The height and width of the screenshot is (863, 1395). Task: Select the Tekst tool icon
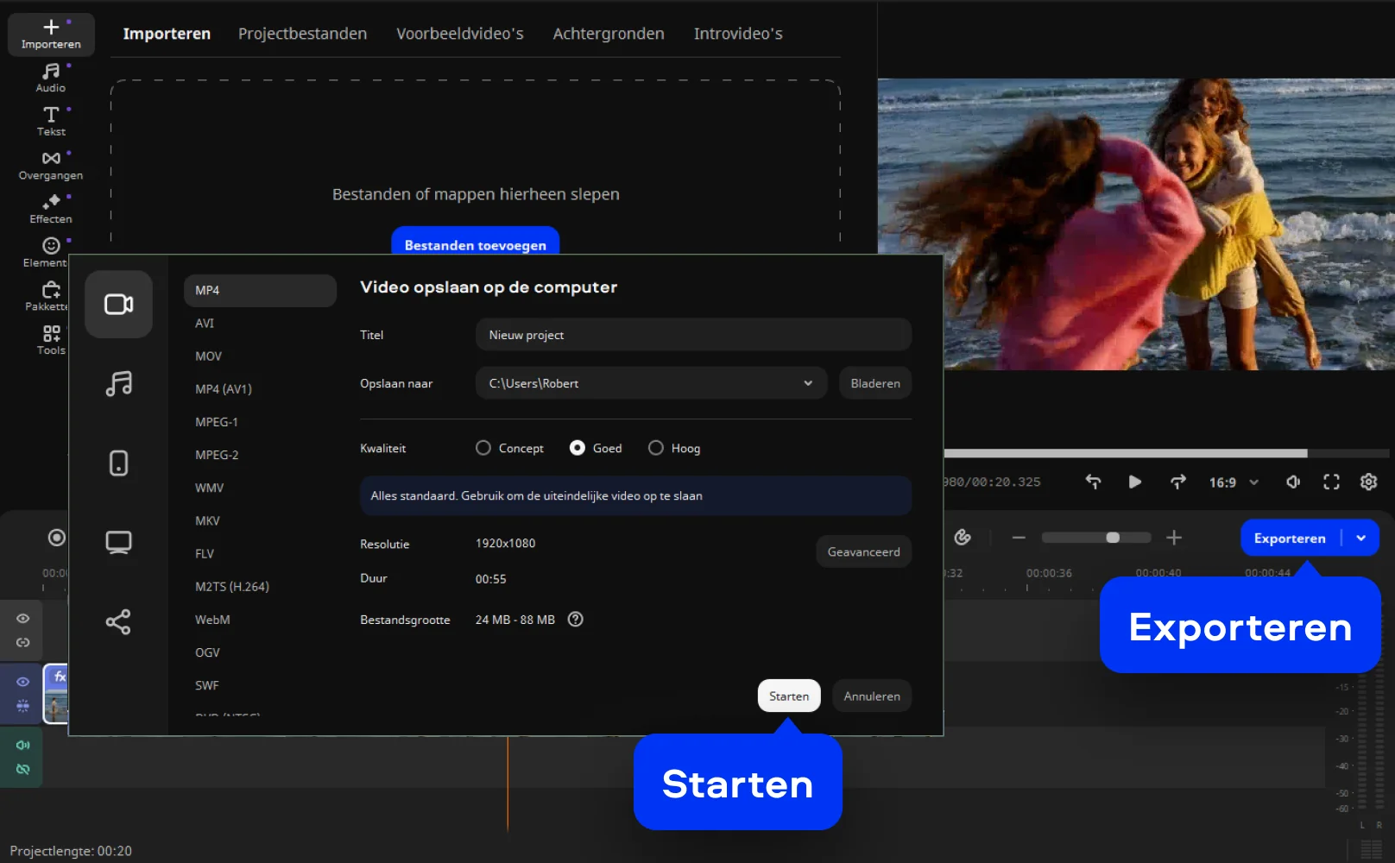click(x=51, y=121)
